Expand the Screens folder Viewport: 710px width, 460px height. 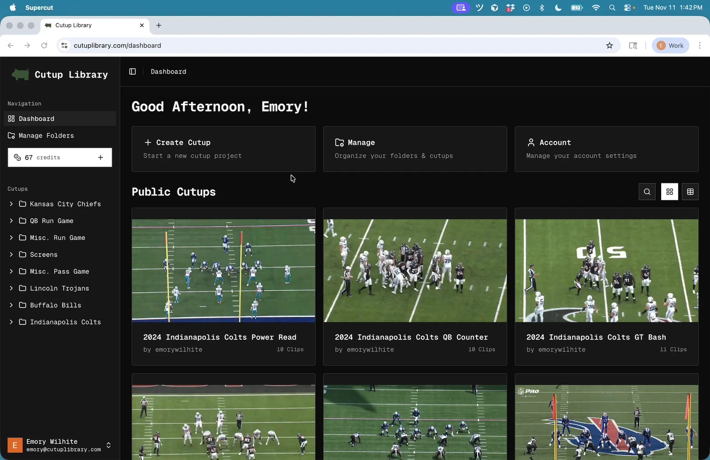pos(11,254)
